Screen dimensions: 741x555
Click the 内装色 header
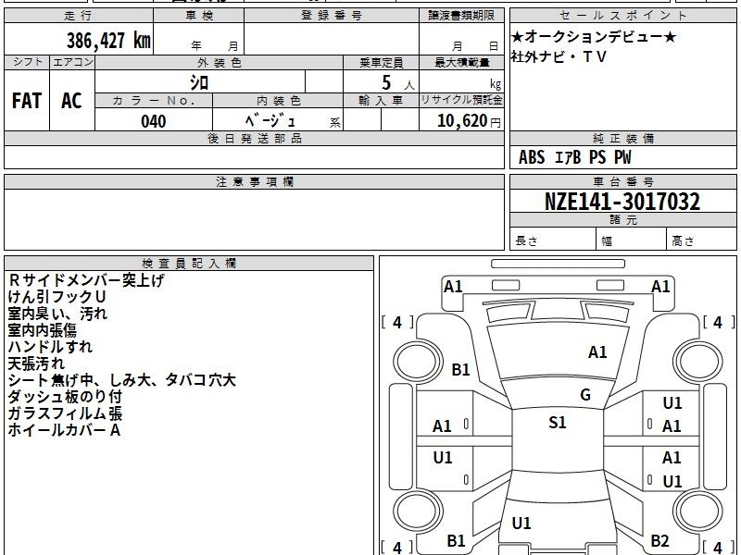pyautogui.click(x=278, y=101)
